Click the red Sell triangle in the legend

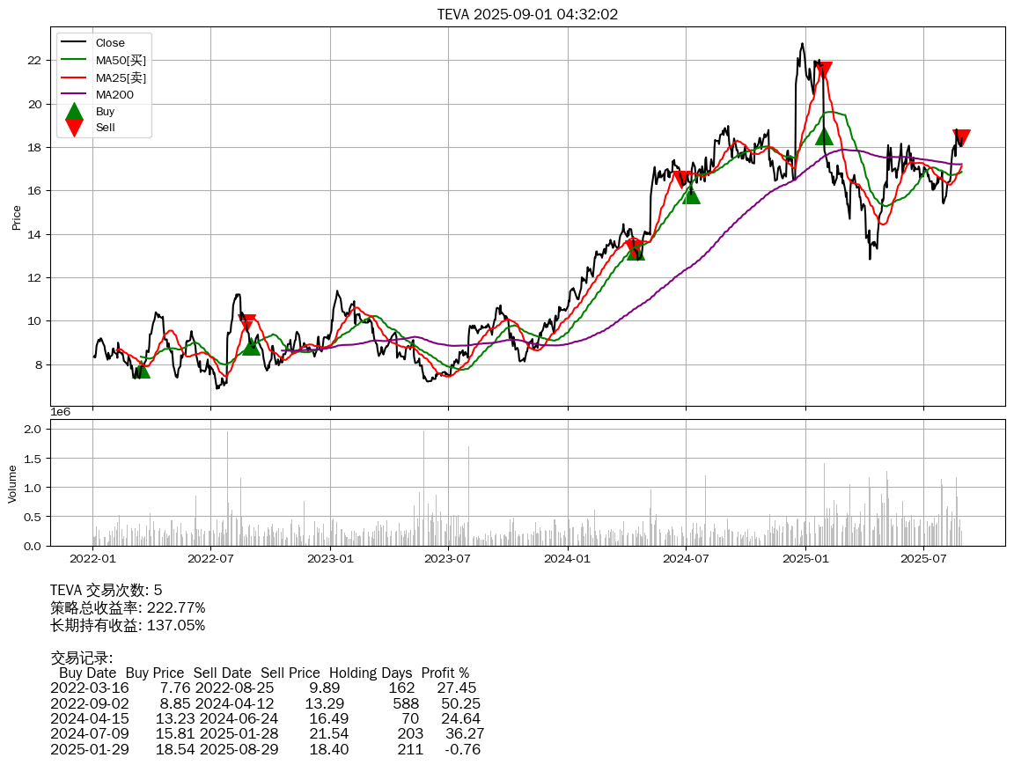click(75, 128)
